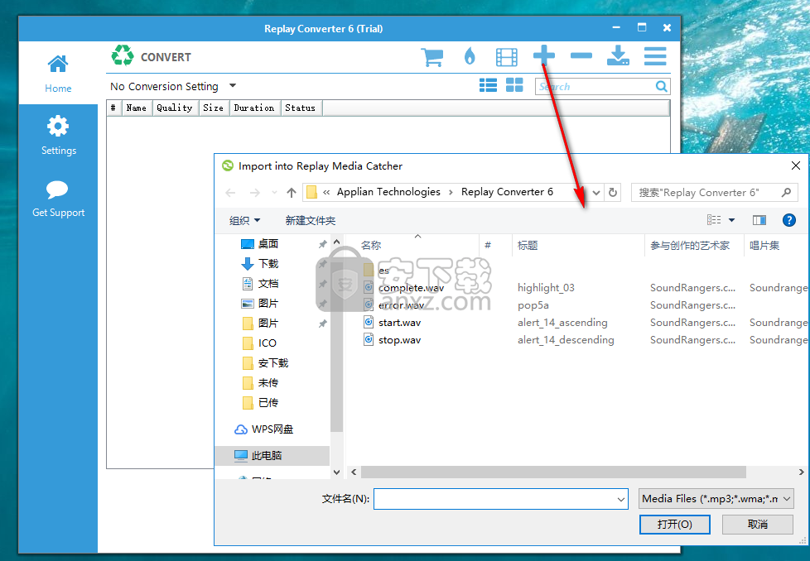The height and width of the screenshot is (561, 810).
Task: Select the file complete.wav
Action: [411, 288]
